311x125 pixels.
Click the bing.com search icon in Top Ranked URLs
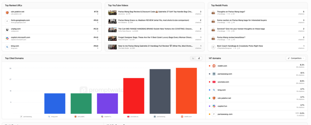pos(7,47)
